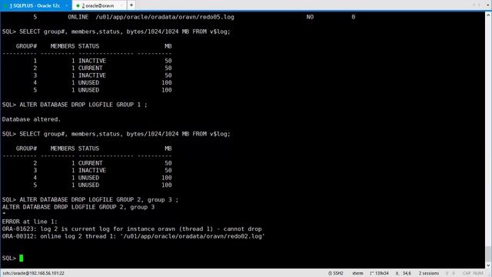This screenshot has height=277, width=492.
Task: Click the SSH2 lock icon in status bar
Action: (330, 273)
